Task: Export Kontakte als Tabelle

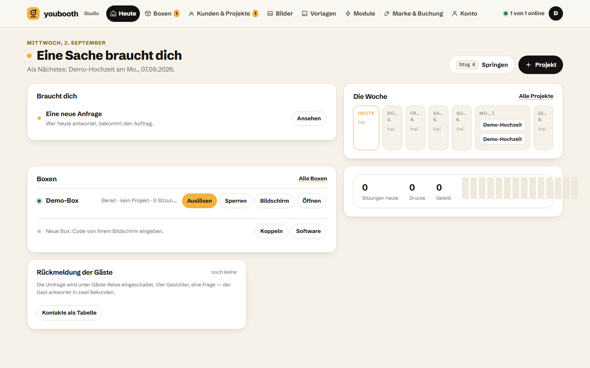Action: click(69, 313)
